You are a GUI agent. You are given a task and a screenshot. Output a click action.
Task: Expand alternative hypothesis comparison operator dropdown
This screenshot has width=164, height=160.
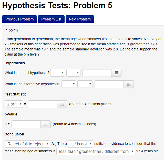[85, 84]
